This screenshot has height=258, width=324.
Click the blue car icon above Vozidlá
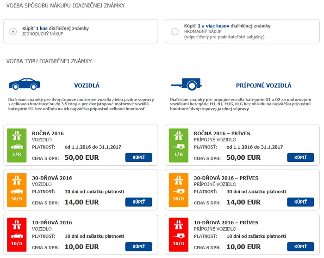tap(25, 84)
